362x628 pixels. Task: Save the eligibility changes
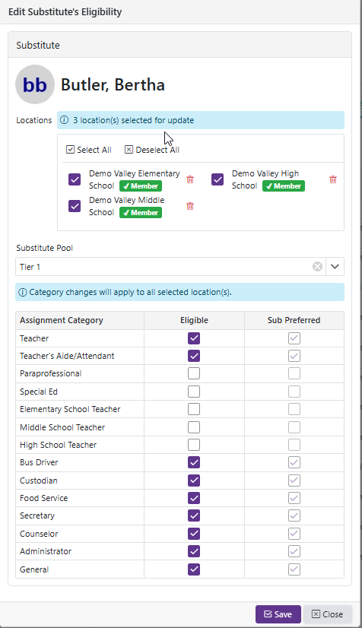tap(278, 614)
